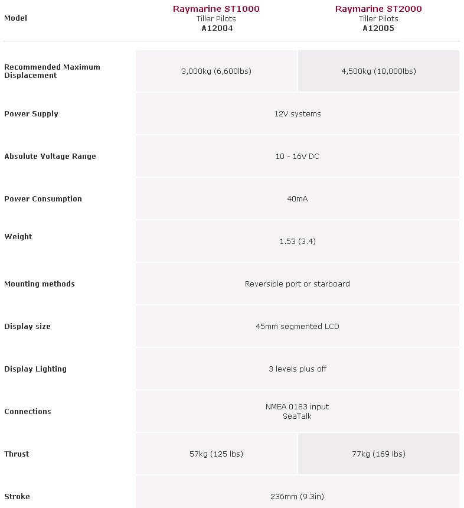Open the Raymarine ST1000 product link
This screenshot has height=508, width=464.
pyautogui.click(x=216, y=9)
